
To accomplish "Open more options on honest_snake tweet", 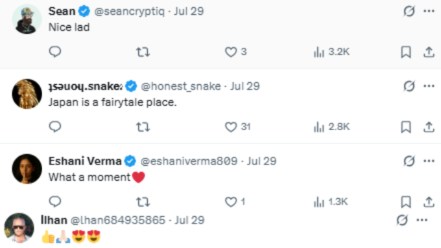I will [x=429, y=86].
